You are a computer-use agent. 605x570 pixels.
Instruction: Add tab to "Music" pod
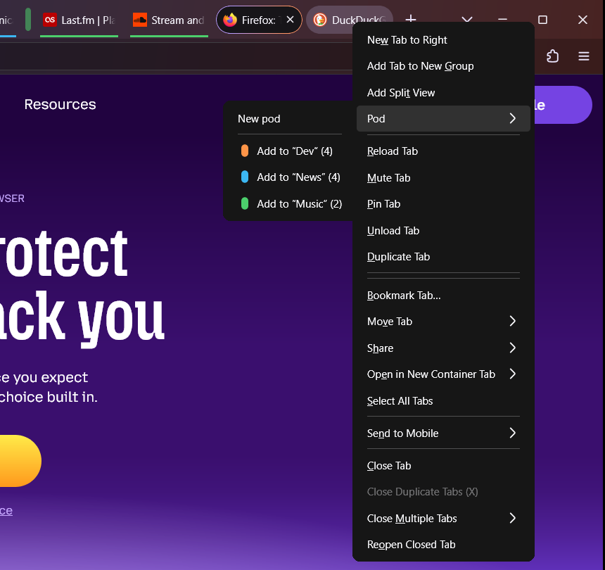point(289,203)
